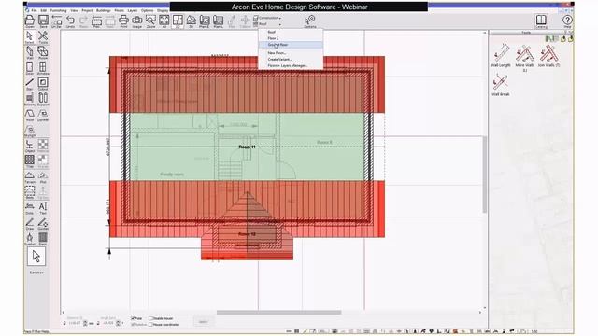Click the Options toolbar icon

(x=310, y=21)
